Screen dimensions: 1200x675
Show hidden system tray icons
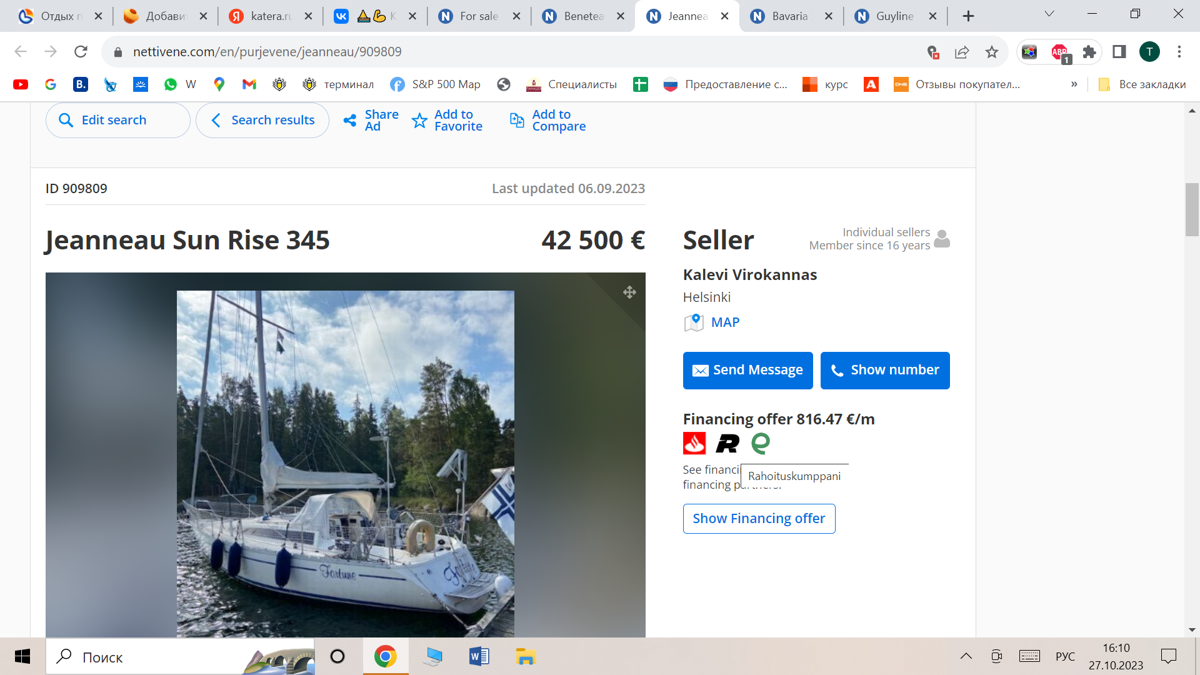(x=966, y=656)
